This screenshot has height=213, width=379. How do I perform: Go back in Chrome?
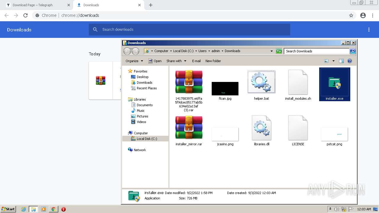click(x=7, y=15)
